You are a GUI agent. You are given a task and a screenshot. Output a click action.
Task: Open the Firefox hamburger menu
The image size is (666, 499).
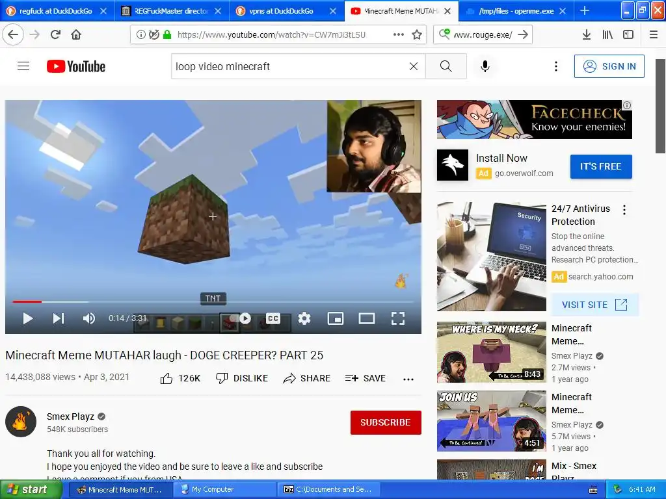coord(654,34)
